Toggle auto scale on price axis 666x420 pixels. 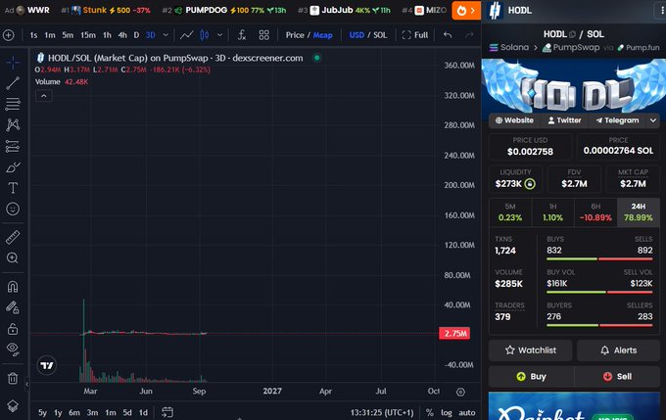(467, 412)
